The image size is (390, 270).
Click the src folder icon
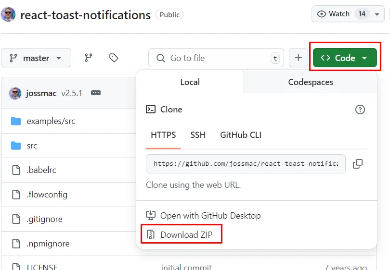(16, 146)
